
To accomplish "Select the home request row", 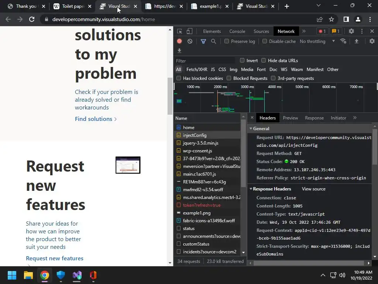I will (x=207, y=127).
